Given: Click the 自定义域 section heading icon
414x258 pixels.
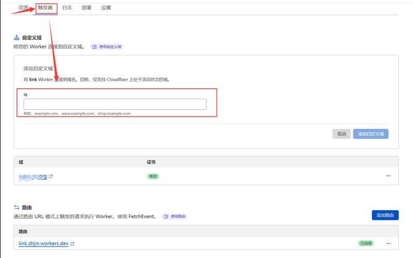Looking at the screenshot, I should [17, 38].
